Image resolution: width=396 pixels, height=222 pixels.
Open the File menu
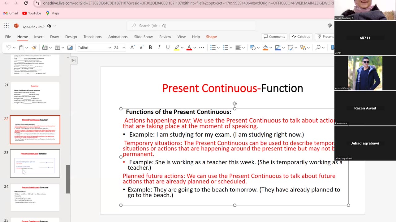coord(8,37)
